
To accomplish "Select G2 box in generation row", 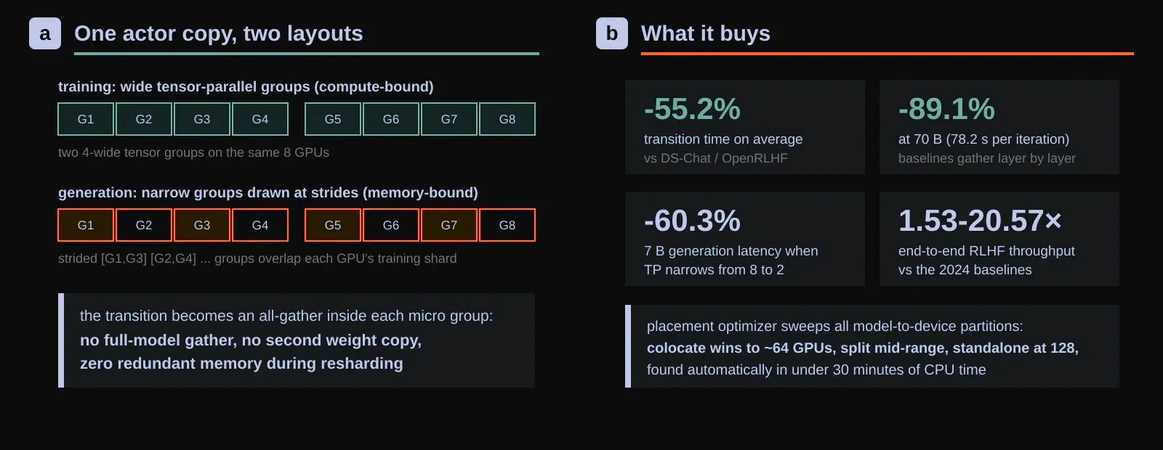I will 144,225.
